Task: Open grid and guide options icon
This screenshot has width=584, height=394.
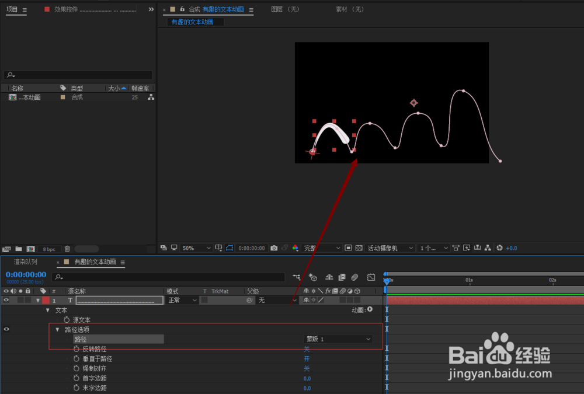Action: [x=218, y=247]
